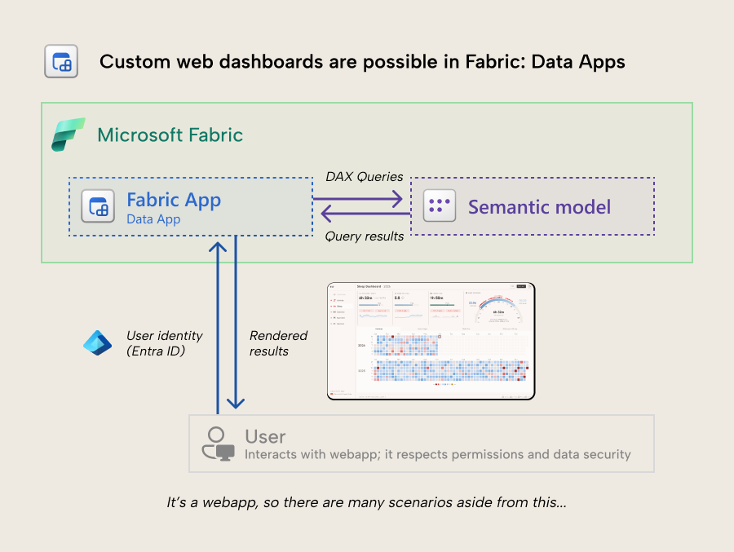Click the Semantic model dots icon
The width and height of the screenshot is (734, 552).
coord(440,205)
